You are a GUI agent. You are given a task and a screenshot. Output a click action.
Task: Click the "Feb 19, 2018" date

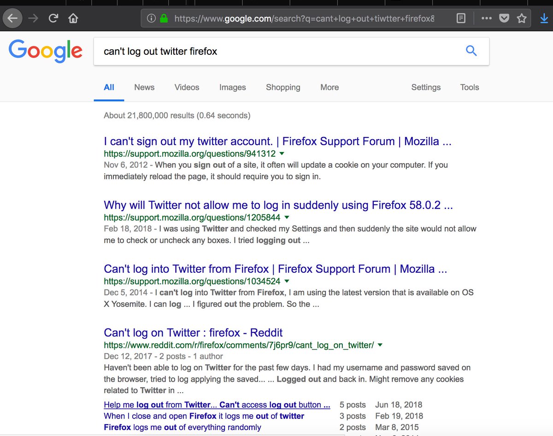[399, 416]
